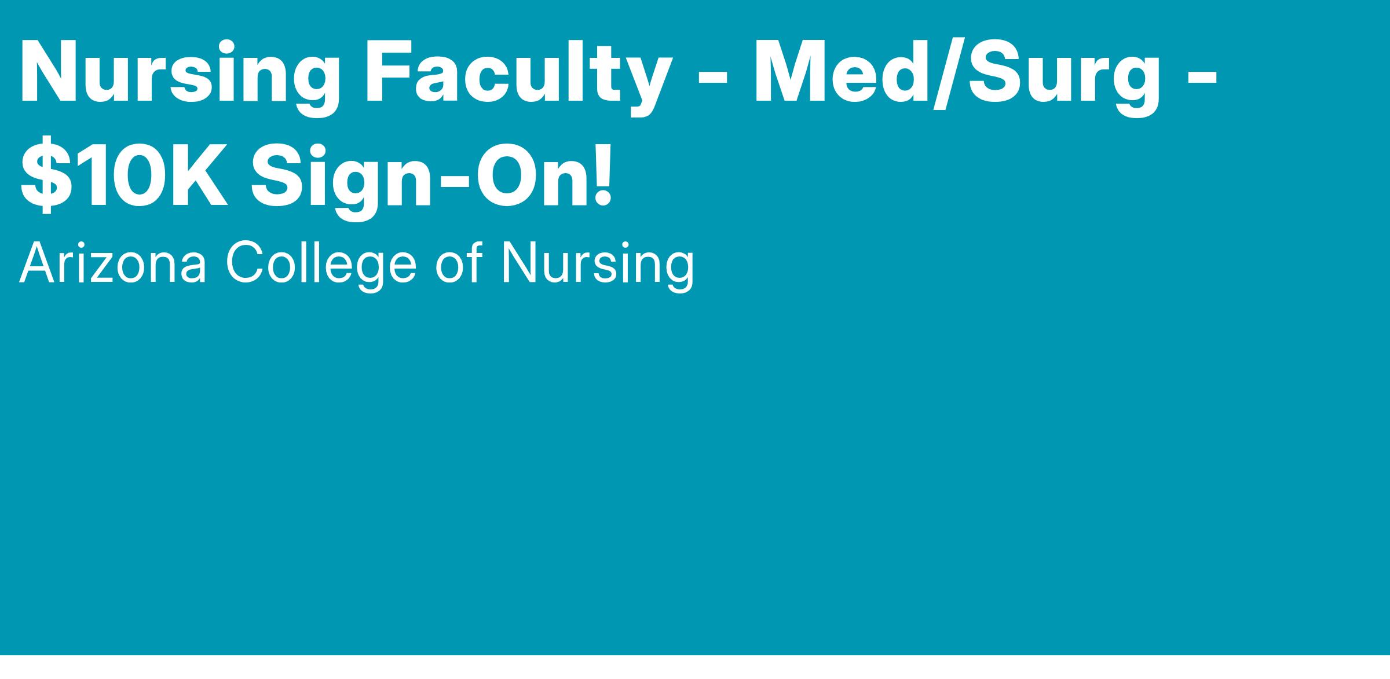Screen dimensions: 1390x679
Task: Click the trailing dash after "Med/Surg"
Action: coord(1201,82)
